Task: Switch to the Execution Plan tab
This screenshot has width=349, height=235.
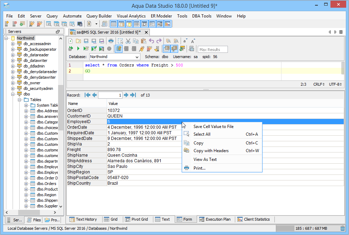Action: (x=215, y=219)
